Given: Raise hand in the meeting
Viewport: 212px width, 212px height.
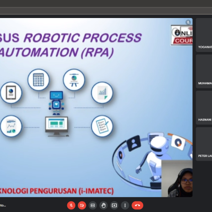Looking at the screenshot, I should click(x=103, y=205).
